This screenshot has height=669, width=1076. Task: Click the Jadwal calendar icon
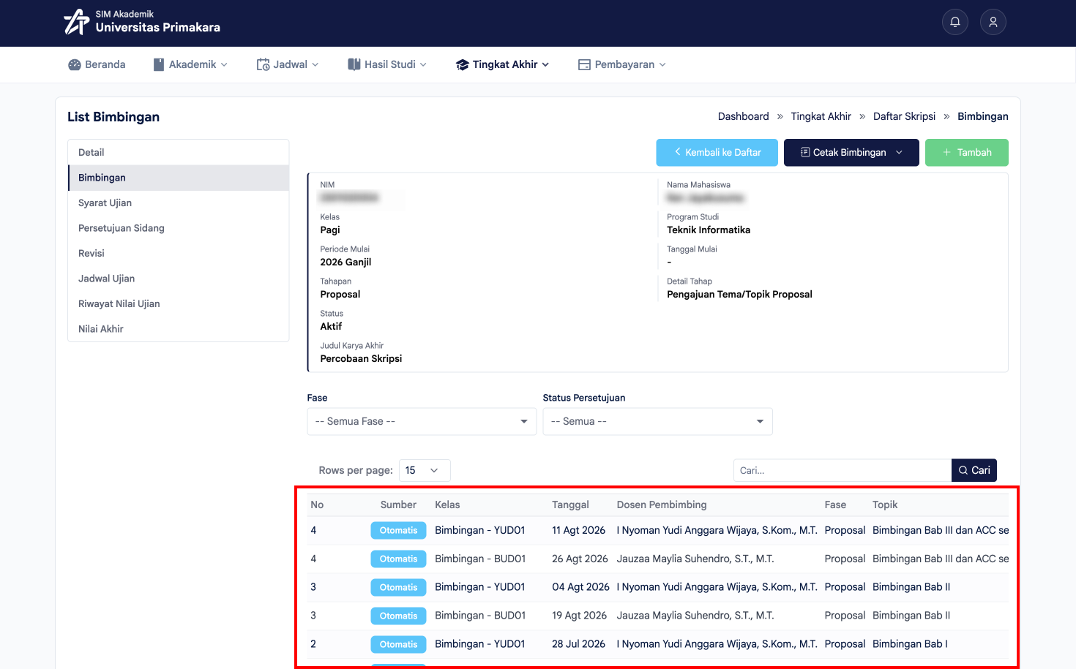coord(263,64)
